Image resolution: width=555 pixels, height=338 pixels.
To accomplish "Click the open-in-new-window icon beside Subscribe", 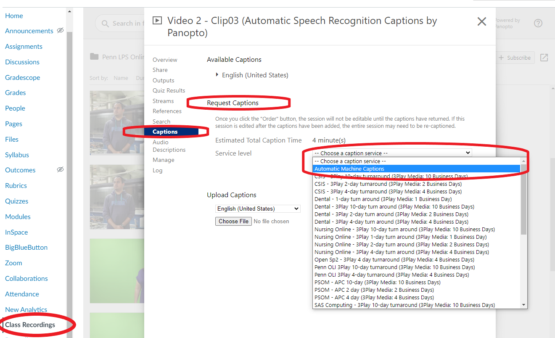I will point(544,58).
